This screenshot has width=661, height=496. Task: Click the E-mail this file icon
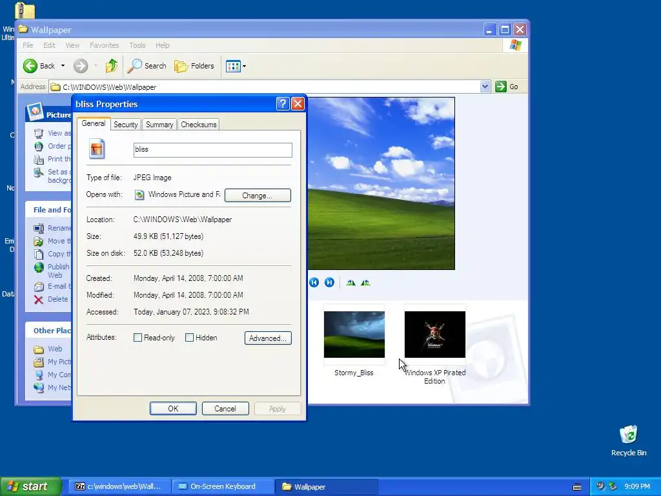click(x=39, y=286)
